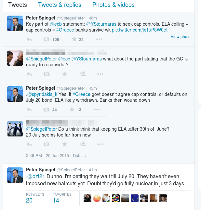Open the #Greece hashtag in first tweet

point(65,30)
